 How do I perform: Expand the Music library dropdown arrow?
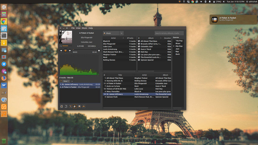122,33
